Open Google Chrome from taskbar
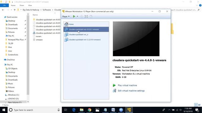Viewport: 202px width, 113px height. pos(89,110)
